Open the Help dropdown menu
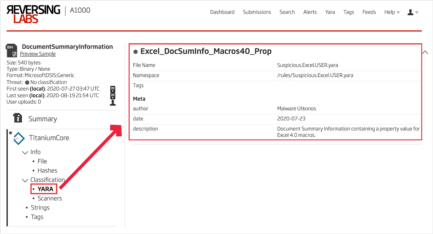This screenshot has width=433, height=234. pyautogui.click(x=392, y=12)
